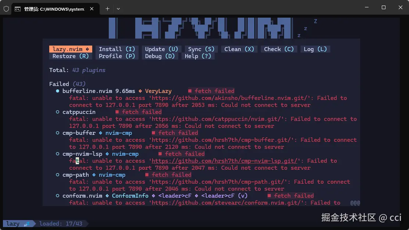Click the circle bullet next to catppuccin

pos(57,112)
